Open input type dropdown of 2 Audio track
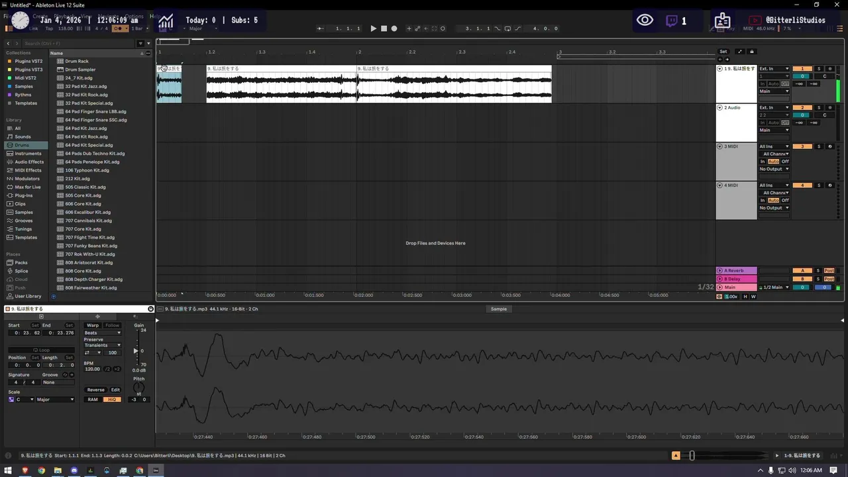Screen dimensions: 848x477 [774, 107]
